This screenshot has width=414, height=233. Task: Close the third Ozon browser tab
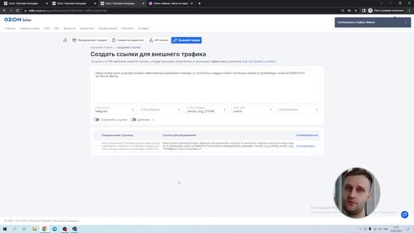tap(144, 3)
